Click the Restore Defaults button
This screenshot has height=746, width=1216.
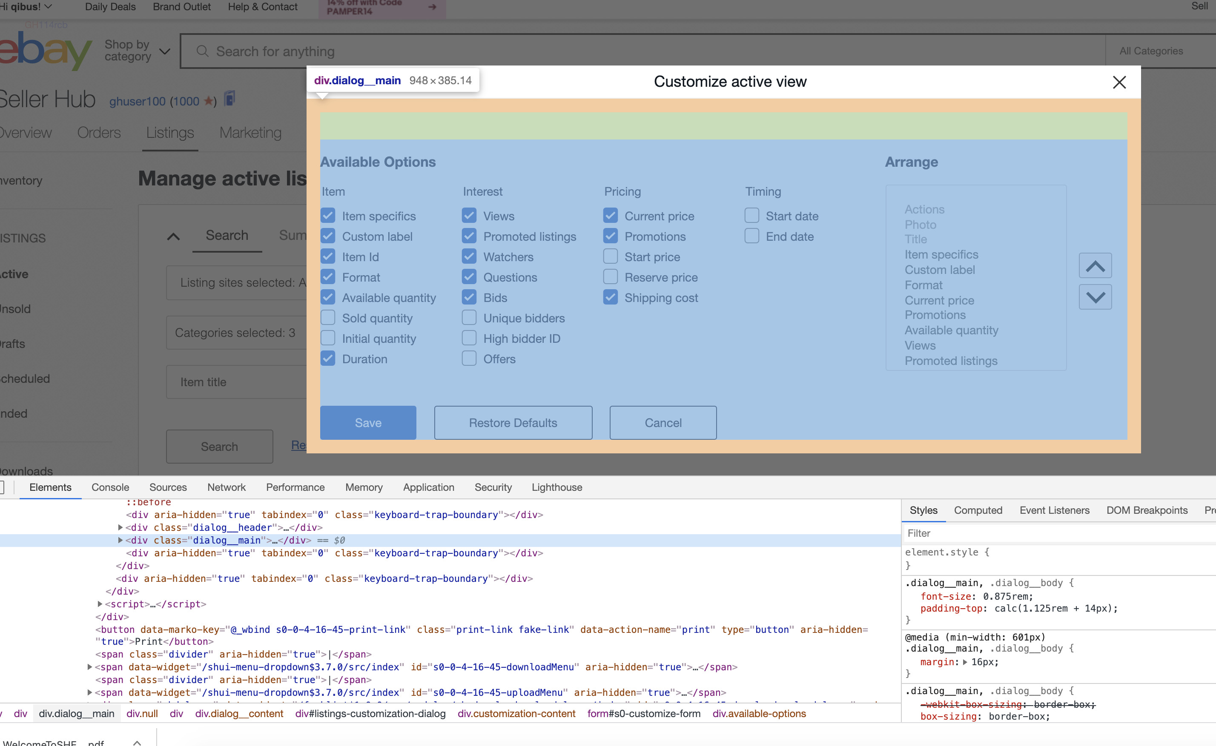513,422
